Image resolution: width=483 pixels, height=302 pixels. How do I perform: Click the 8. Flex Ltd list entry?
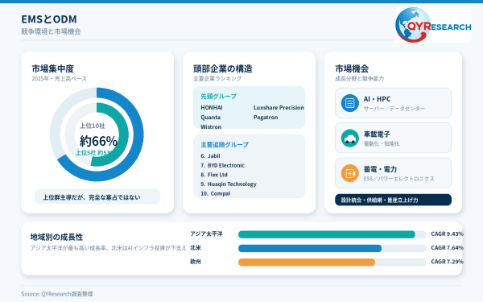214,175
